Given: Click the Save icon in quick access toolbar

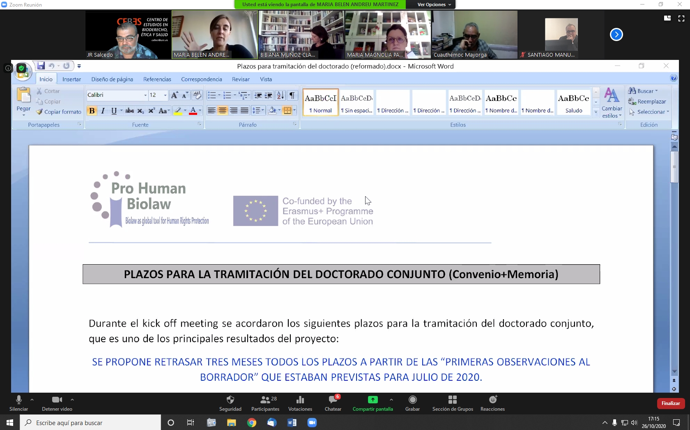Looking at the screenshot, I should (x=41, y=66).
